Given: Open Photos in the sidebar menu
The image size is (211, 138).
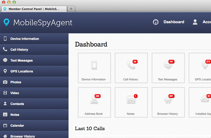Looking at the screenshot, I should (x=34, y=82).
